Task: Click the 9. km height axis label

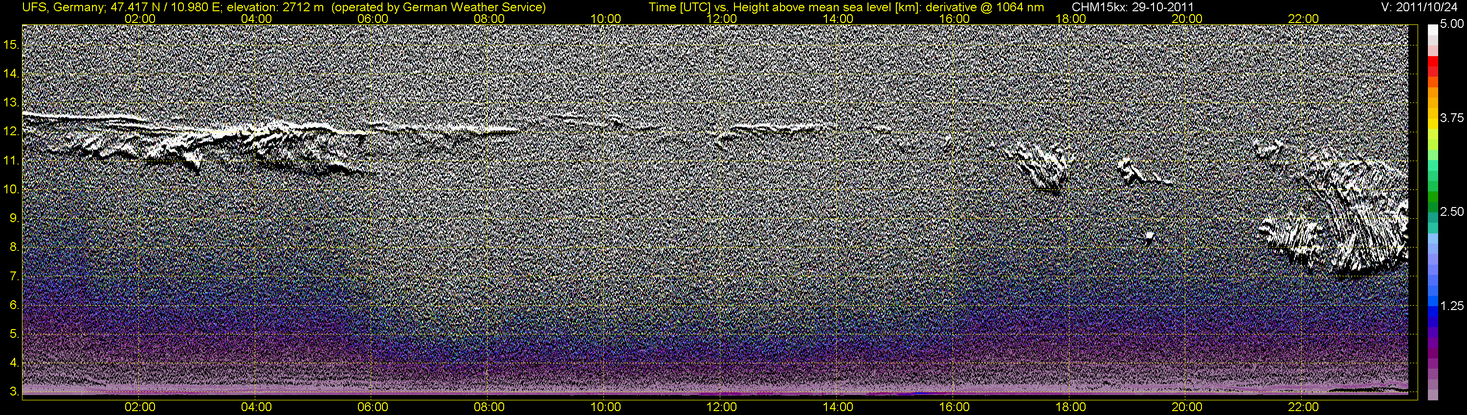Action: pos(14,218)
